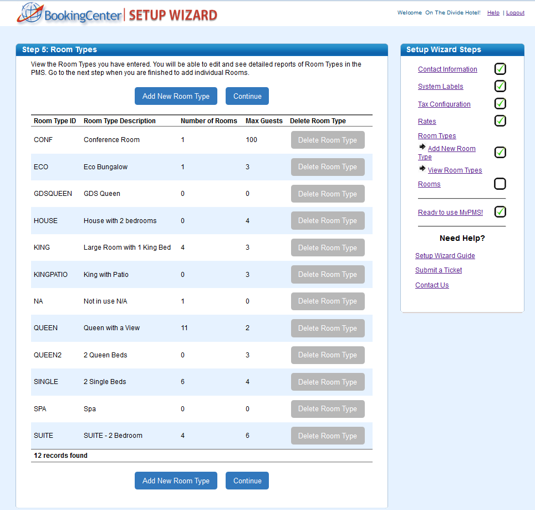
Task: Toggle the Contact Information step checkbox
Action: 500,69
